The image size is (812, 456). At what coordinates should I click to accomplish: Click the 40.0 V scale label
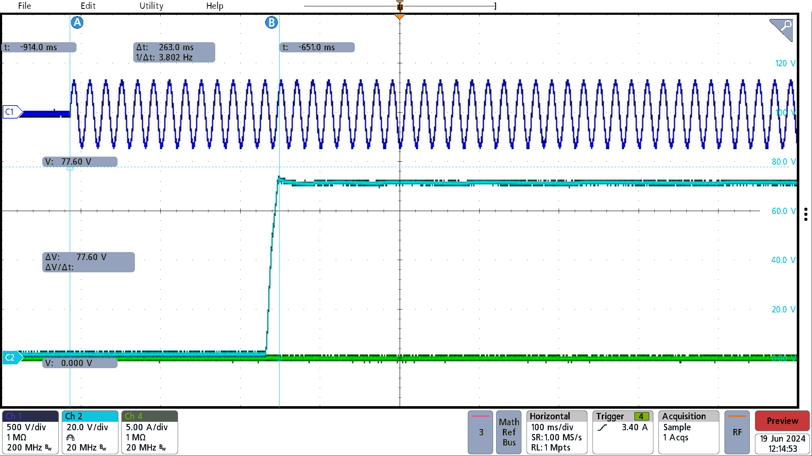[x=783, y=260]
